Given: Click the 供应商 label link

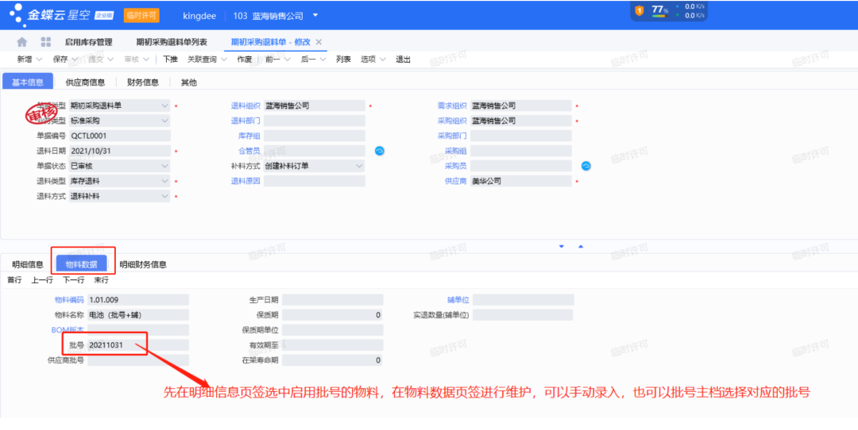Looking at the screenshot, I should pyautogui.click(x=455, y=181).
